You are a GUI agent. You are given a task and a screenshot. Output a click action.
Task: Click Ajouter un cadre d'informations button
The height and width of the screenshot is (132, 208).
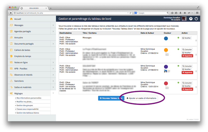141,98
